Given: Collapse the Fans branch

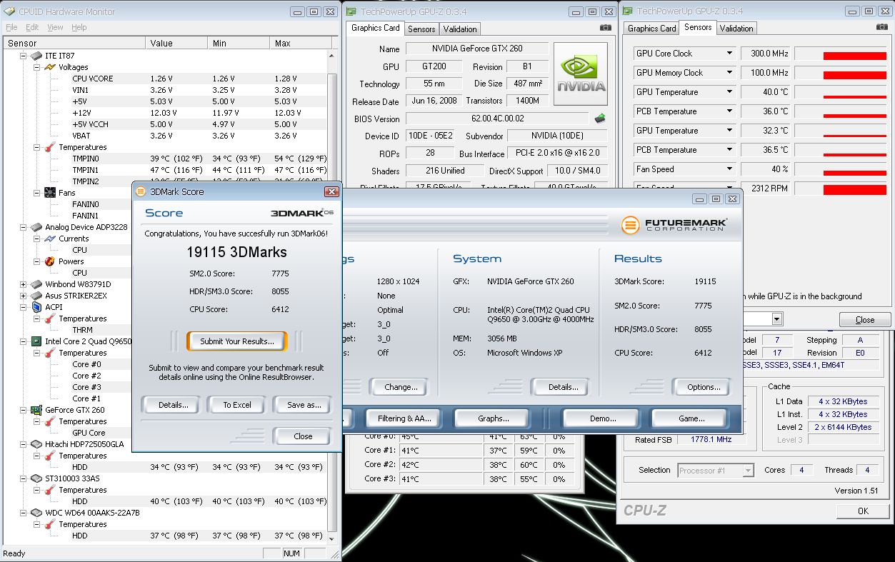Looking at the screenshot, I should click(x=37, y=193).
